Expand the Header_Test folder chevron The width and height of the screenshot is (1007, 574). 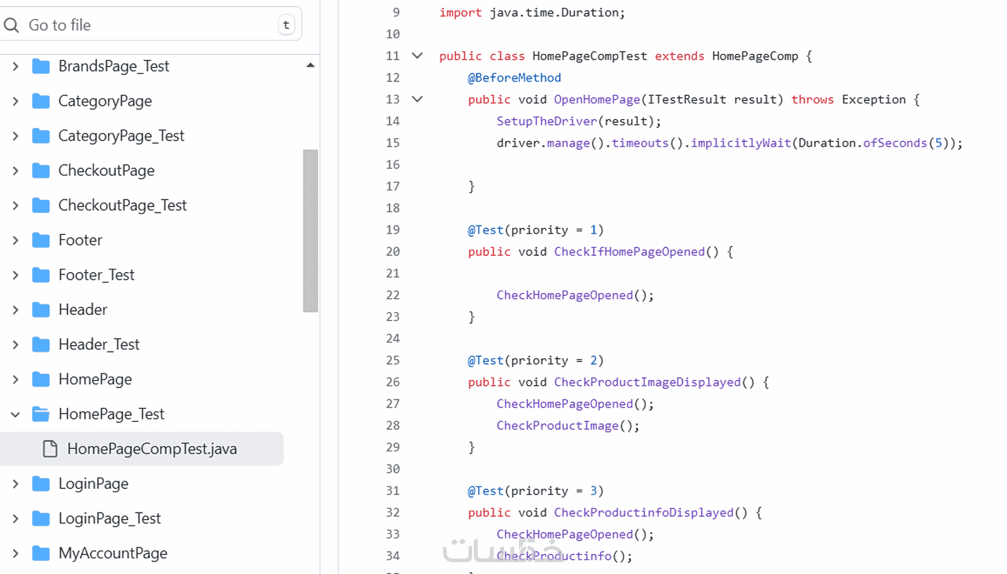tap(15, 344)
